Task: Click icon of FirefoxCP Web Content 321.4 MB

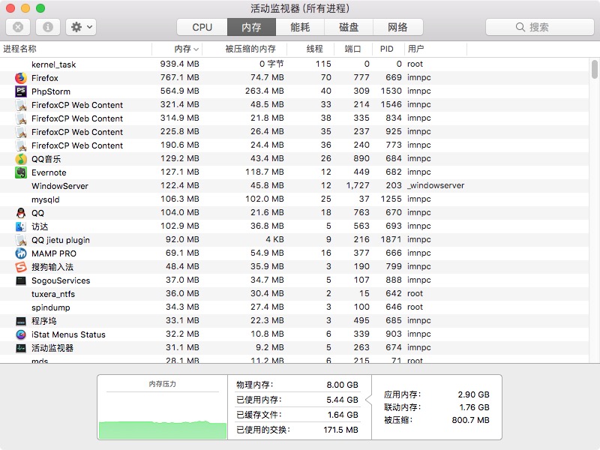Action: 21,105
